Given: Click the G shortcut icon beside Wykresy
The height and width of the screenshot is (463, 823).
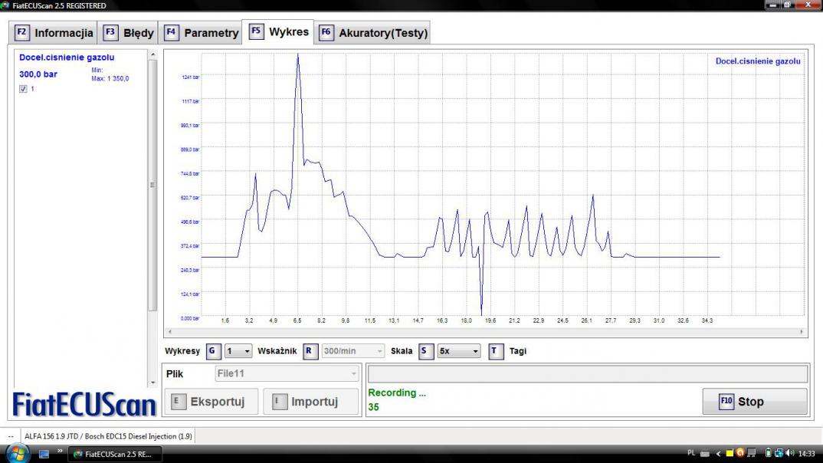Looking at the screenshot, I should [214, 351].
